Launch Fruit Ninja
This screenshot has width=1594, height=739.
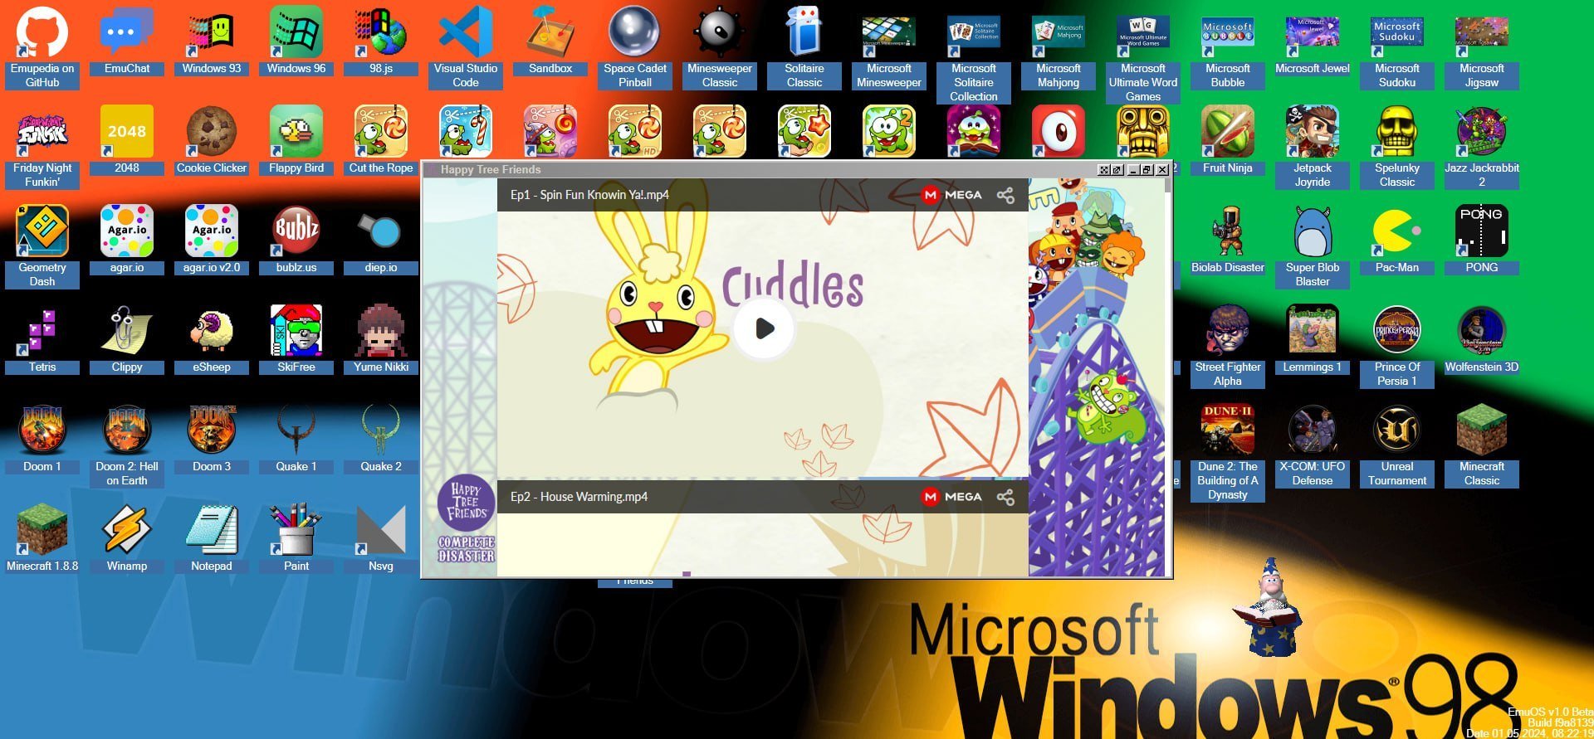coord(1228,139)
